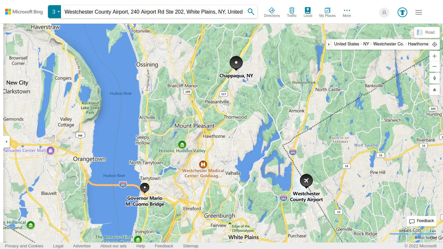
Task: Click the Stanwich map label
Action: 393,120
